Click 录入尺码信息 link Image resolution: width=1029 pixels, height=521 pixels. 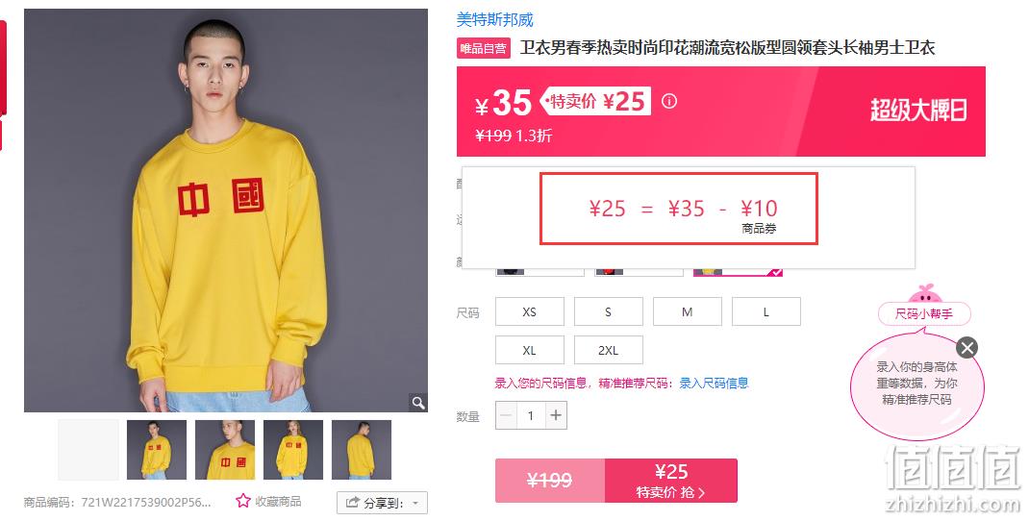[714, 384]
